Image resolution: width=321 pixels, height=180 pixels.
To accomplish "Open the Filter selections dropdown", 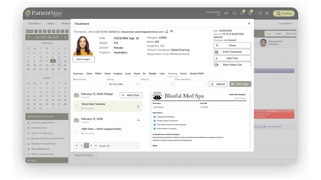I will coord(191,84).
